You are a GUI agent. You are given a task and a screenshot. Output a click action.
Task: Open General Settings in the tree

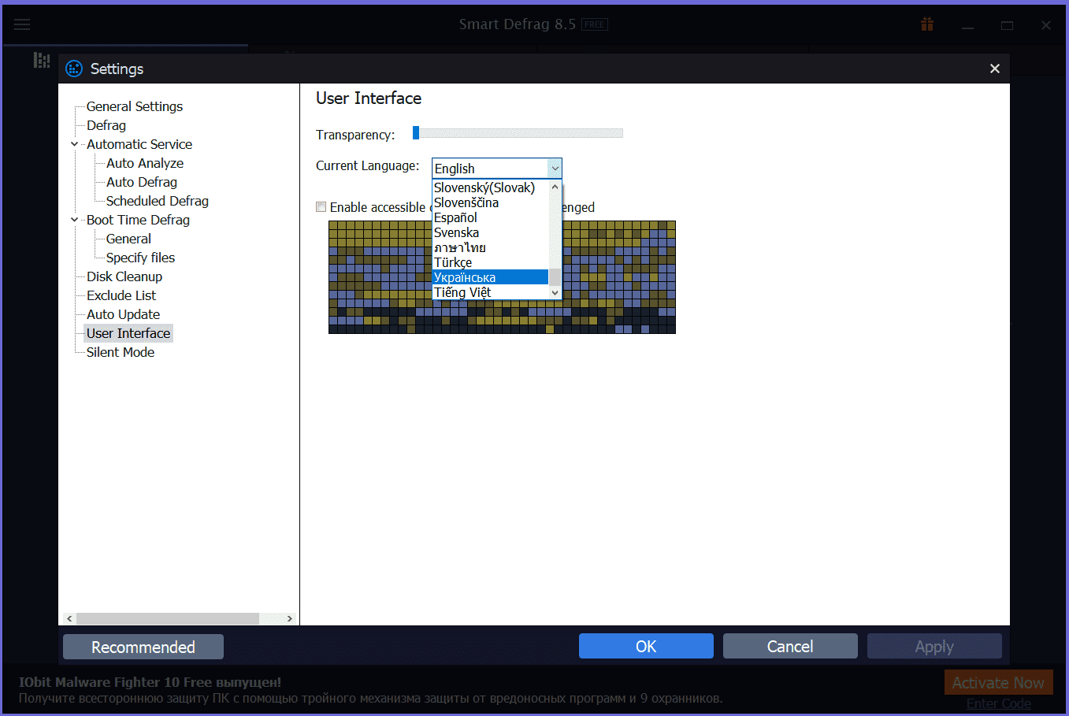(135, 106)
